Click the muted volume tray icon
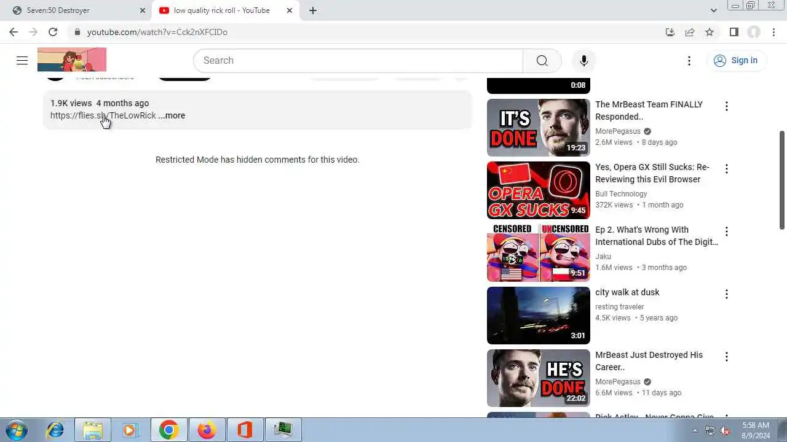787x442 pixels. click(726, 430)
